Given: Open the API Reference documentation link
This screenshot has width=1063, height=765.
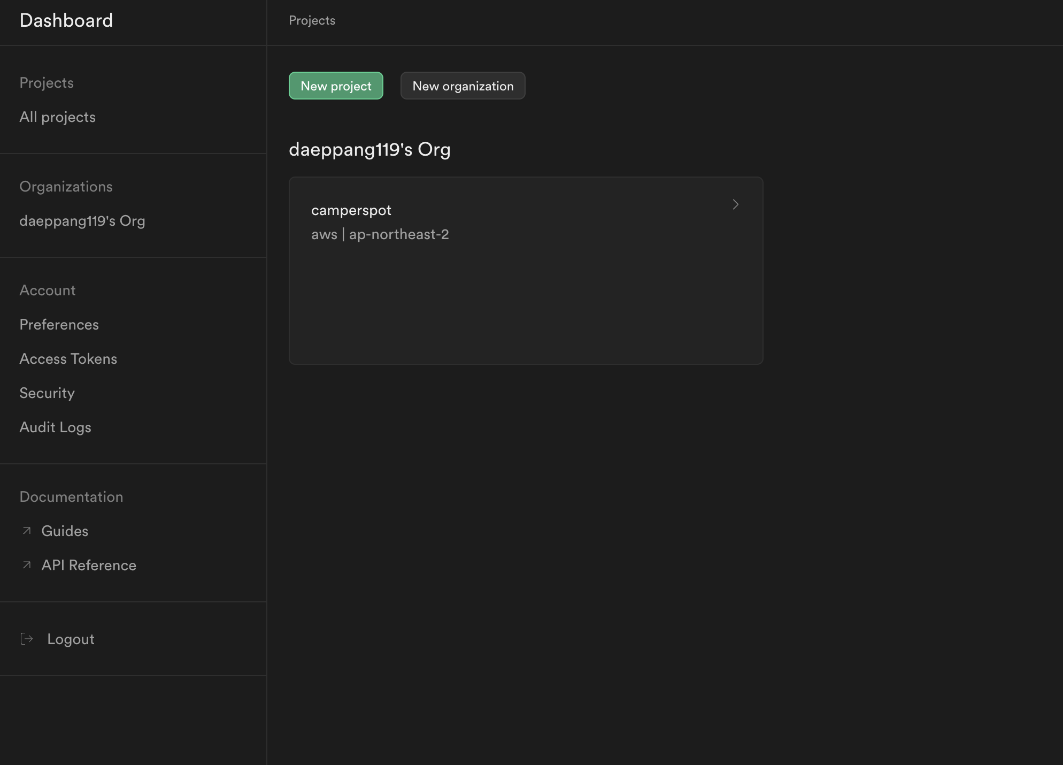Looking at the screenshot, I should pyautogui.click(x=89, y=565).
